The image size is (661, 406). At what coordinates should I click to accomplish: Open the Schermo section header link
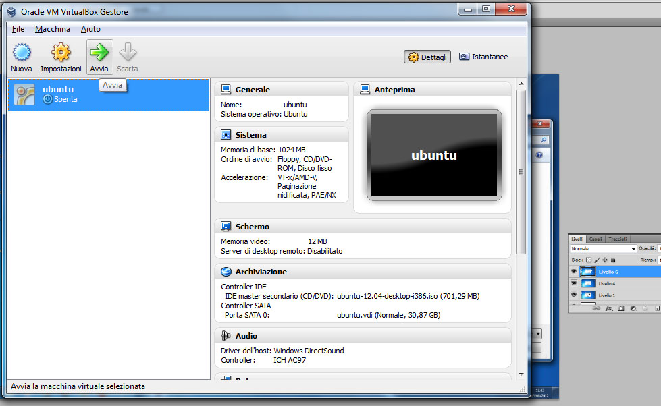click(252, 227)
